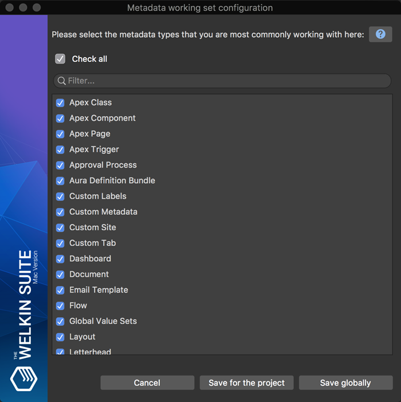Select the Email Template label

coord(99,290)
